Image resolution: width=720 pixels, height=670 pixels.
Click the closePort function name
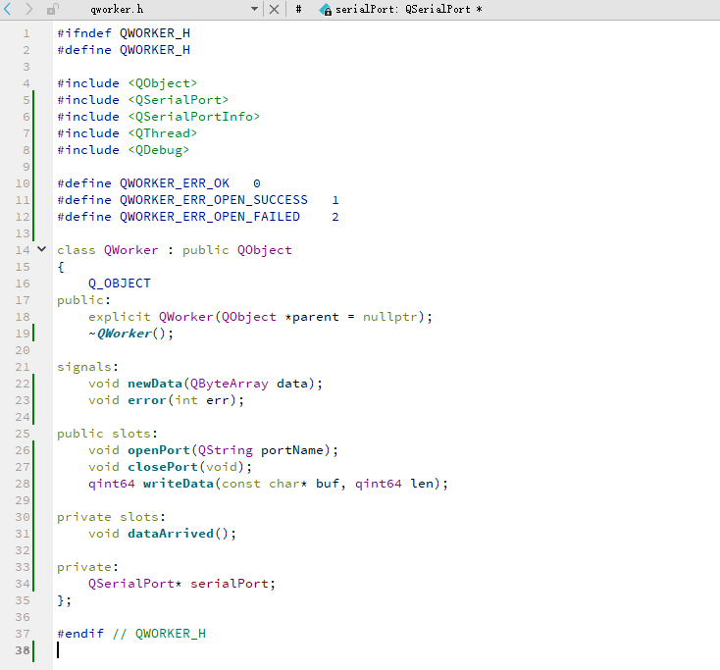pos(163,467)
